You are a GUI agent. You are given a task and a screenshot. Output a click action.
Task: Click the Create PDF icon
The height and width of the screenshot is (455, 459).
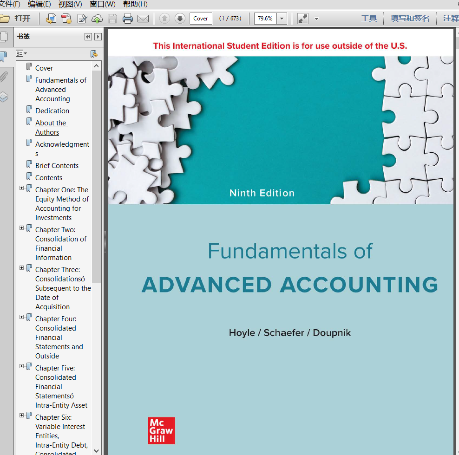click(66, 19)
